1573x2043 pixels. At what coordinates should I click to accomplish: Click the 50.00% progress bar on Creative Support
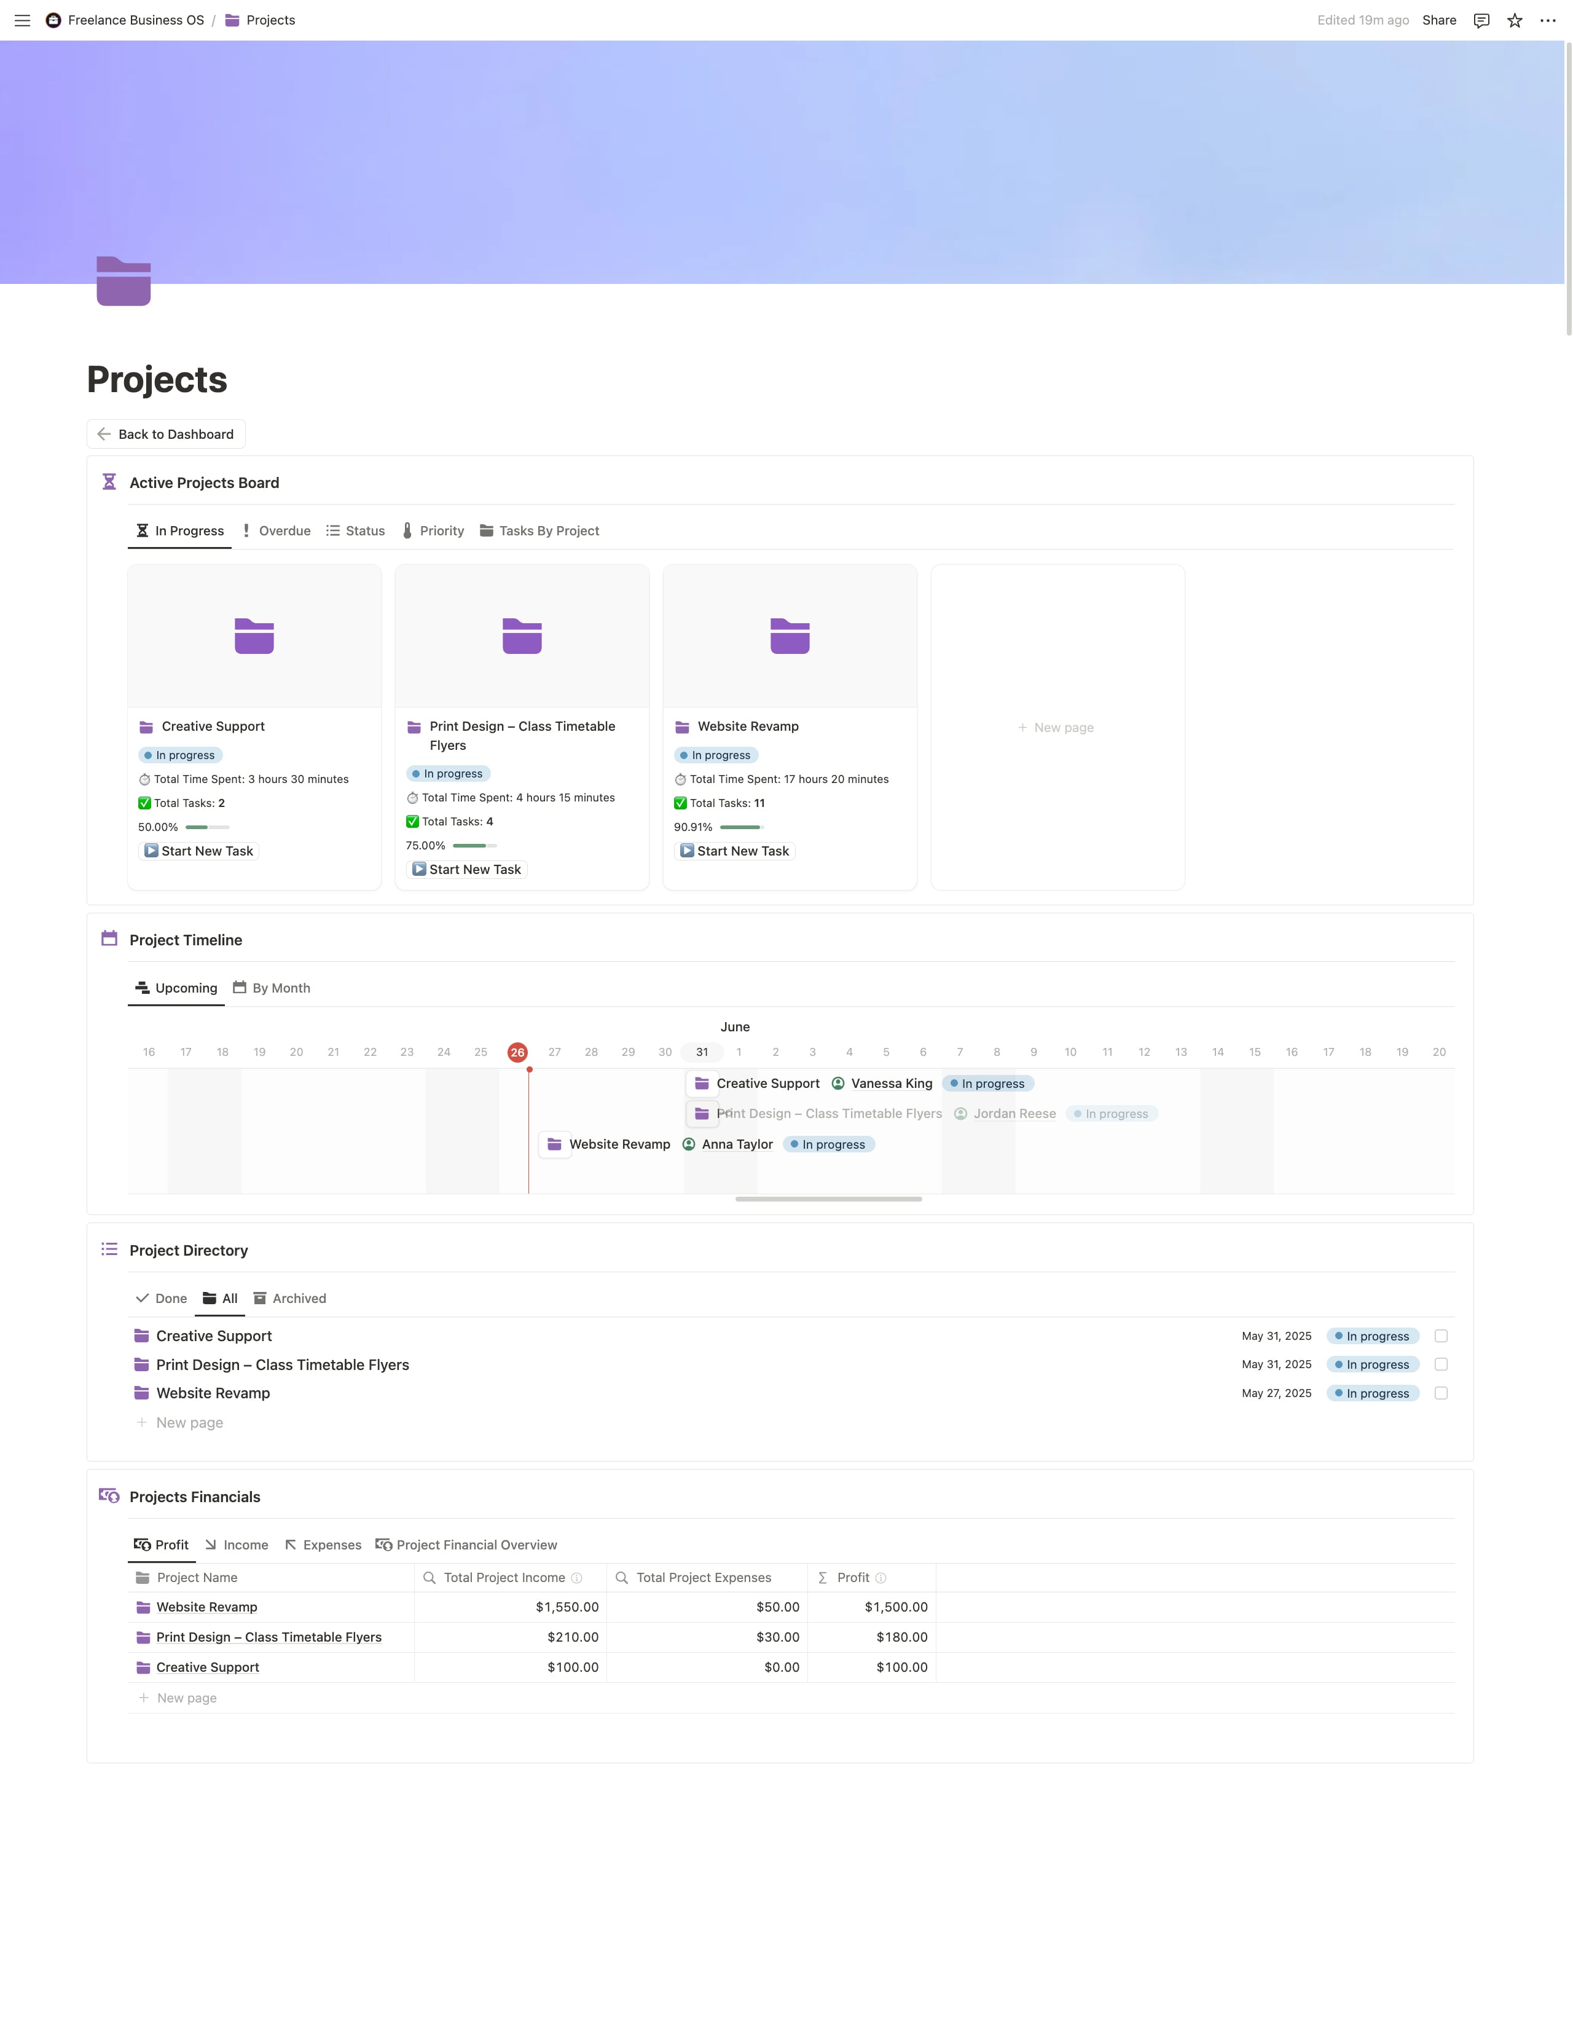[208, 827]
